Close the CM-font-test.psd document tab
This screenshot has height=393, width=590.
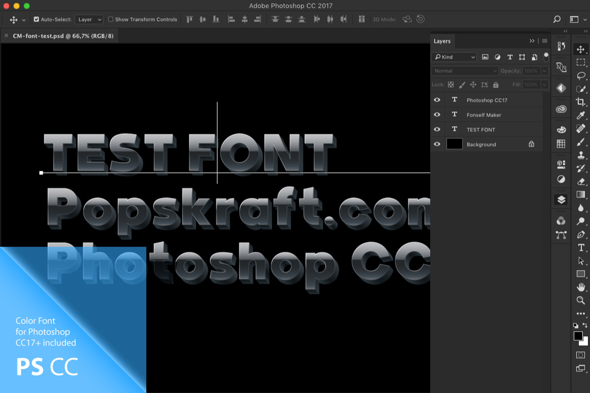coord(6,36)
